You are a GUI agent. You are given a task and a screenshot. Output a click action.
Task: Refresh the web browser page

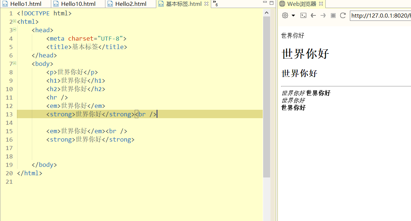point(343,15)
